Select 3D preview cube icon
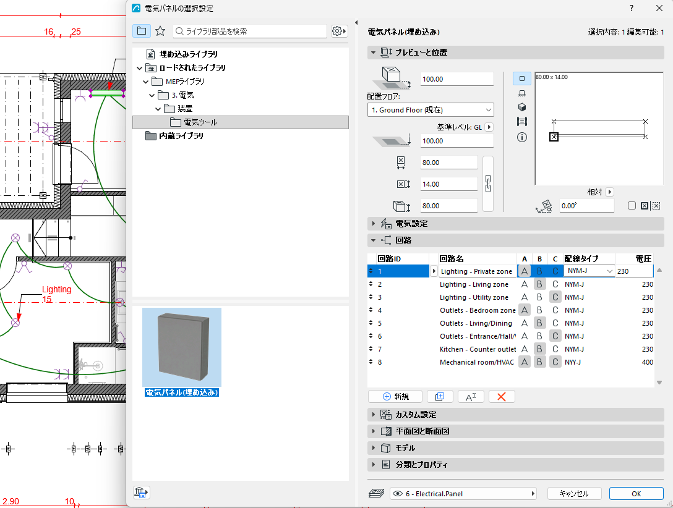673x508 pixels. [522, 107]
